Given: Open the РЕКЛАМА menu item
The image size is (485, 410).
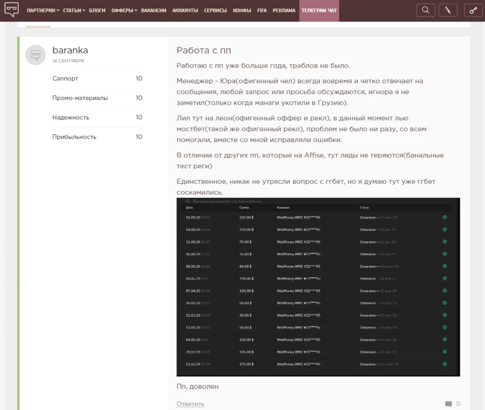Looking at the screenshot, I should click(284, 10).
